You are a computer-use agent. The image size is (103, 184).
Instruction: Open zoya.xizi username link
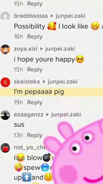[x=25, y=49]
